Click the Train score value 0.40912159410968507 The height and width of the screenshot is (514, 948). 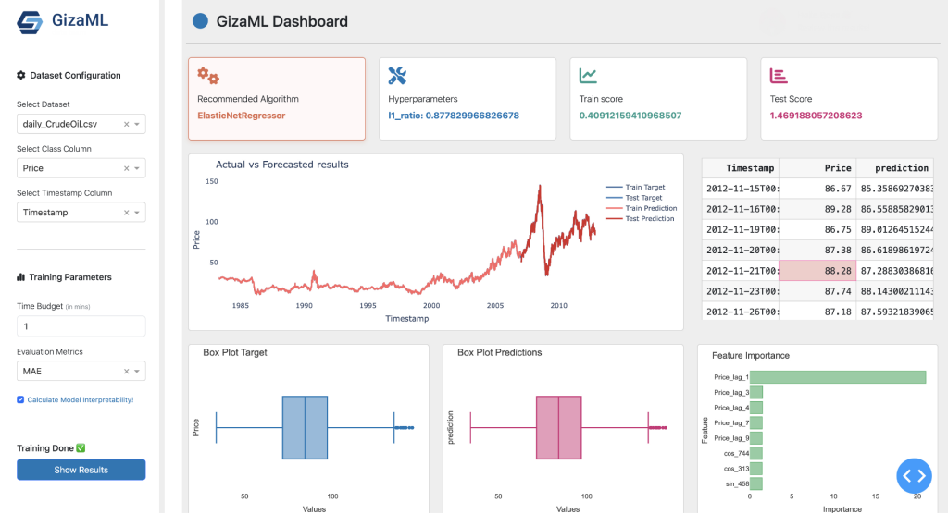630,116
